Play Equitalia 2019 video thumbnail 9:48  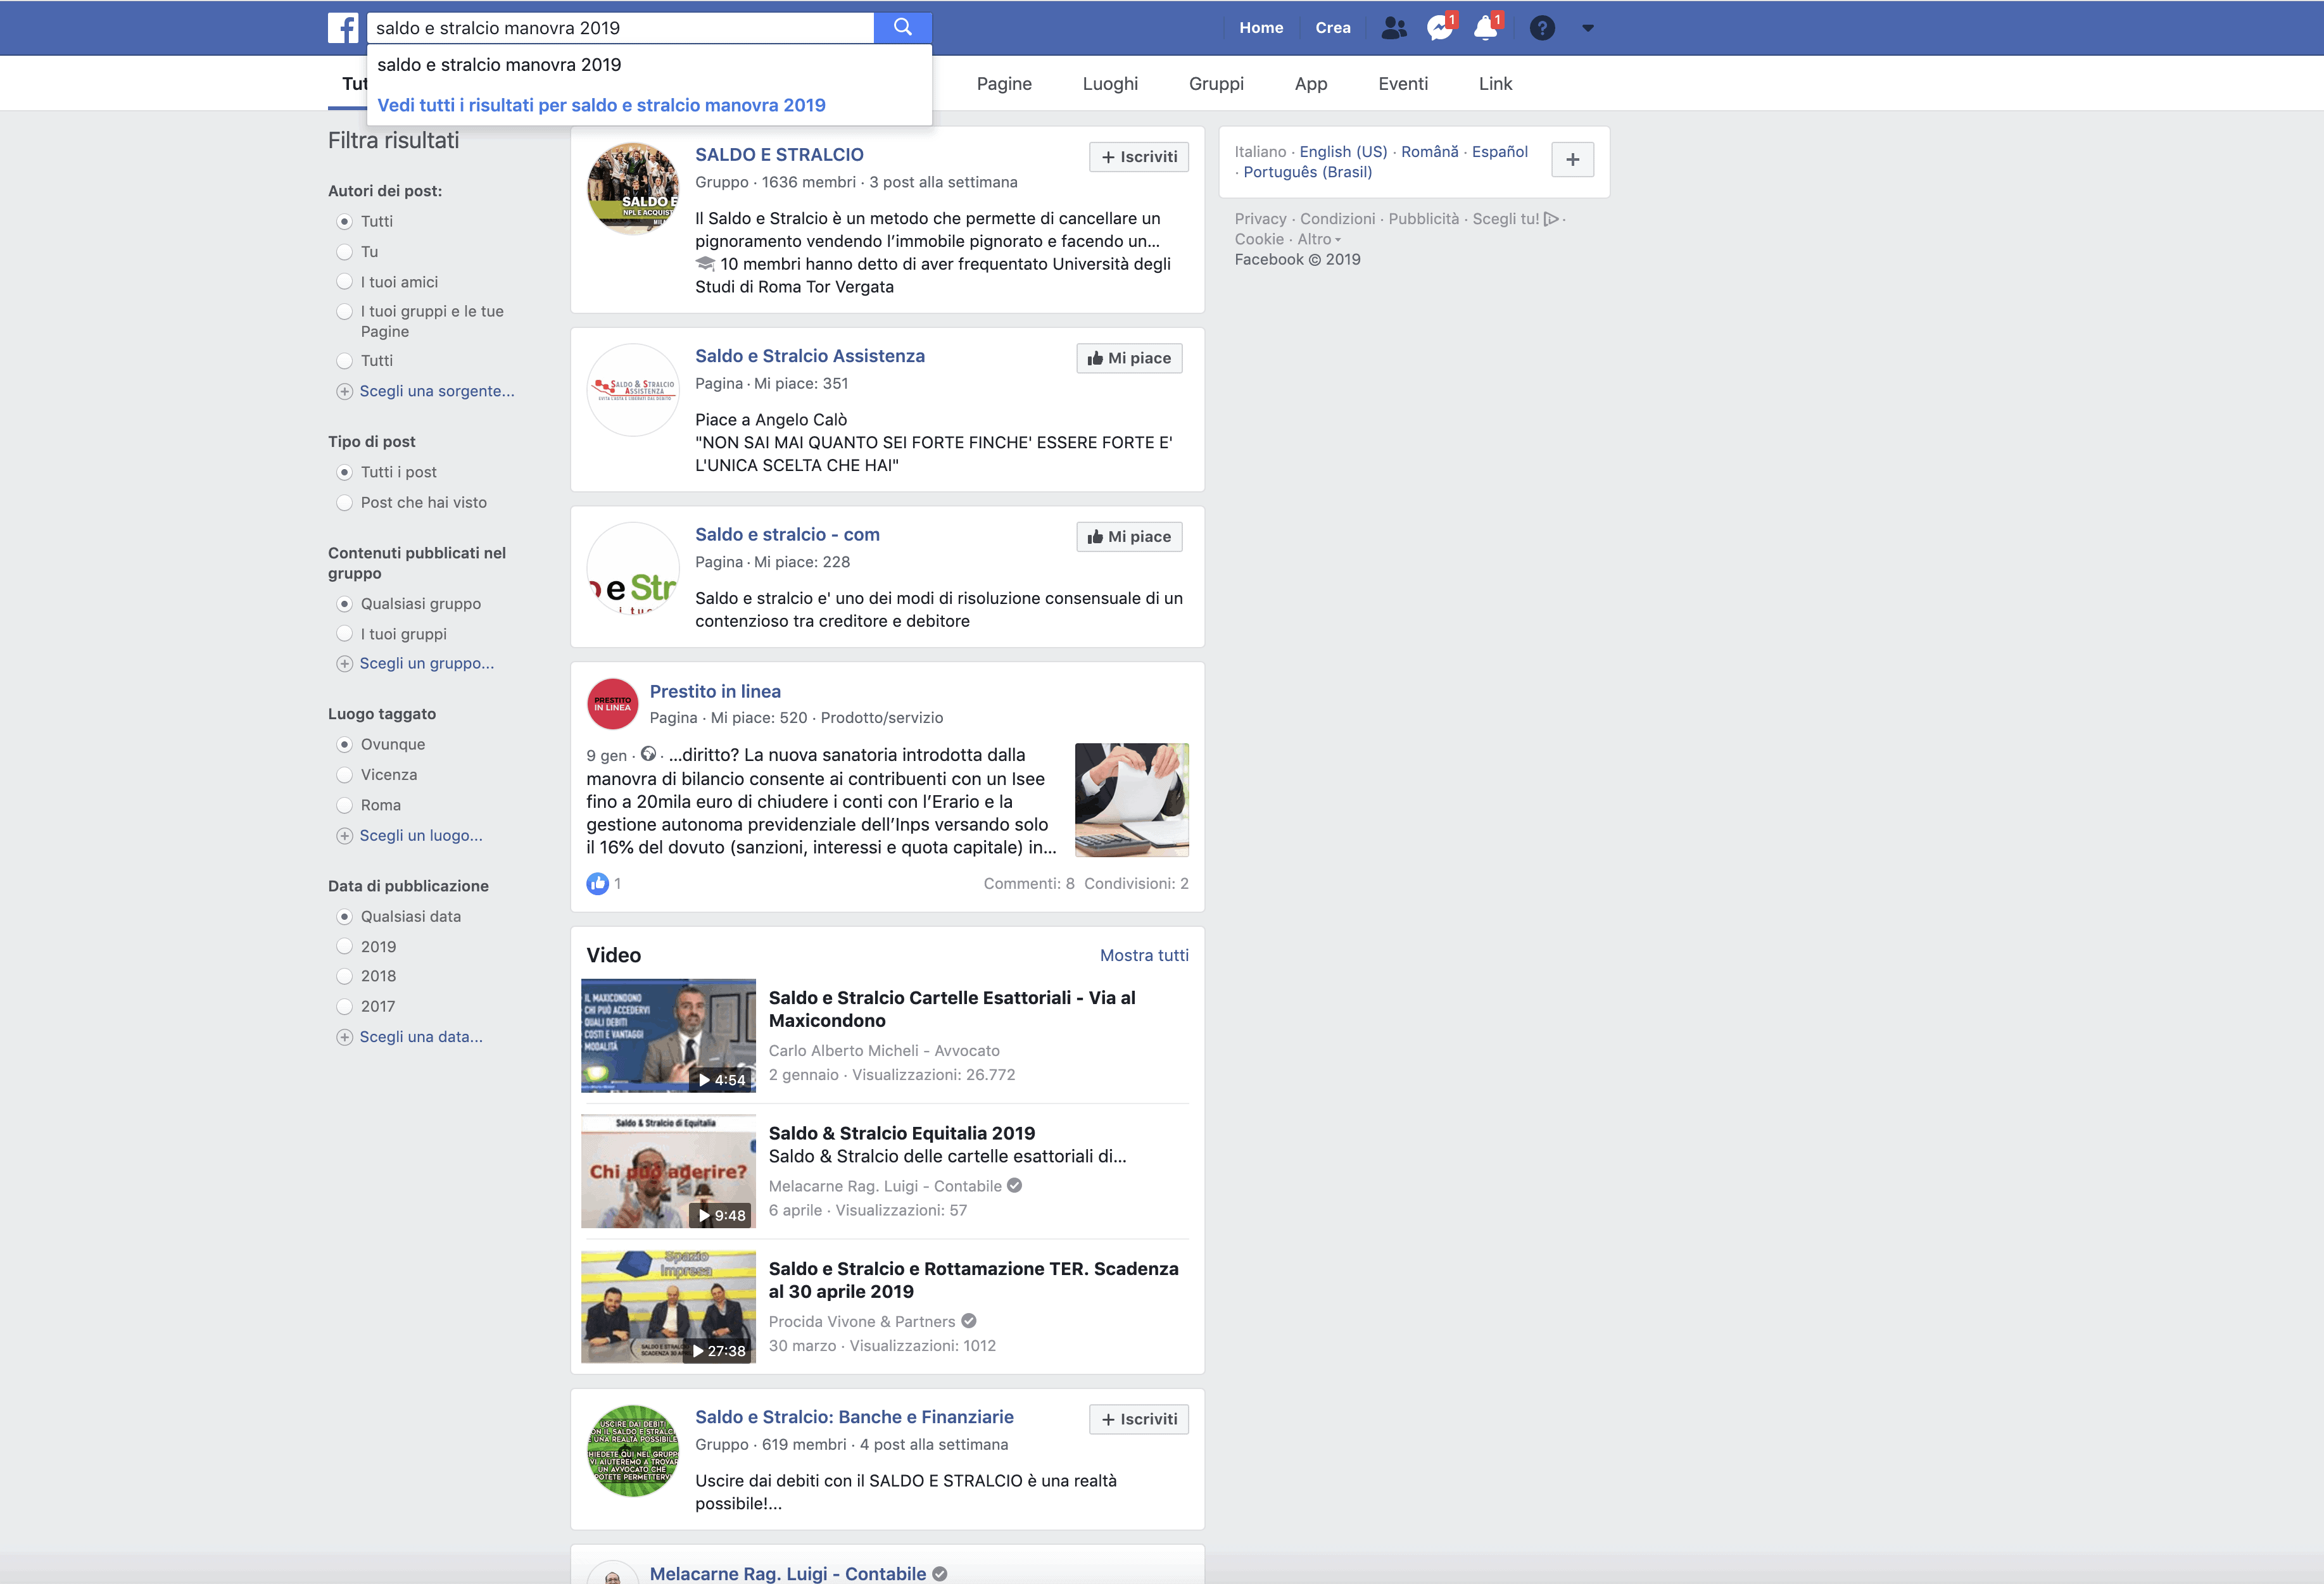[x=668, y=1171]
